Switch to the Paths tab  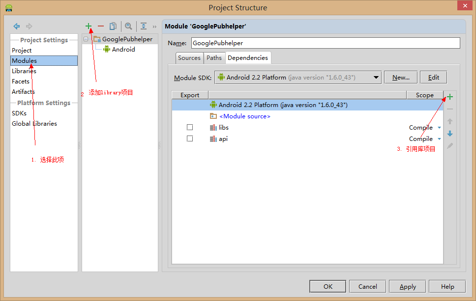click(214, 58)
